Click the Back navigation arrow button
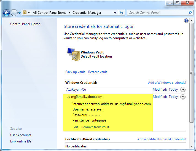Image resolution: width=196 pixels, height=151 pixels. click(6, 13)
